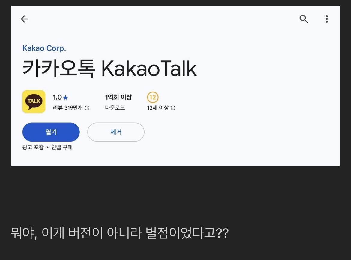The height and width of the screenshot is (260, 351).
Task: Click the info icon next to 12세 이상
Action: [173, 108]
